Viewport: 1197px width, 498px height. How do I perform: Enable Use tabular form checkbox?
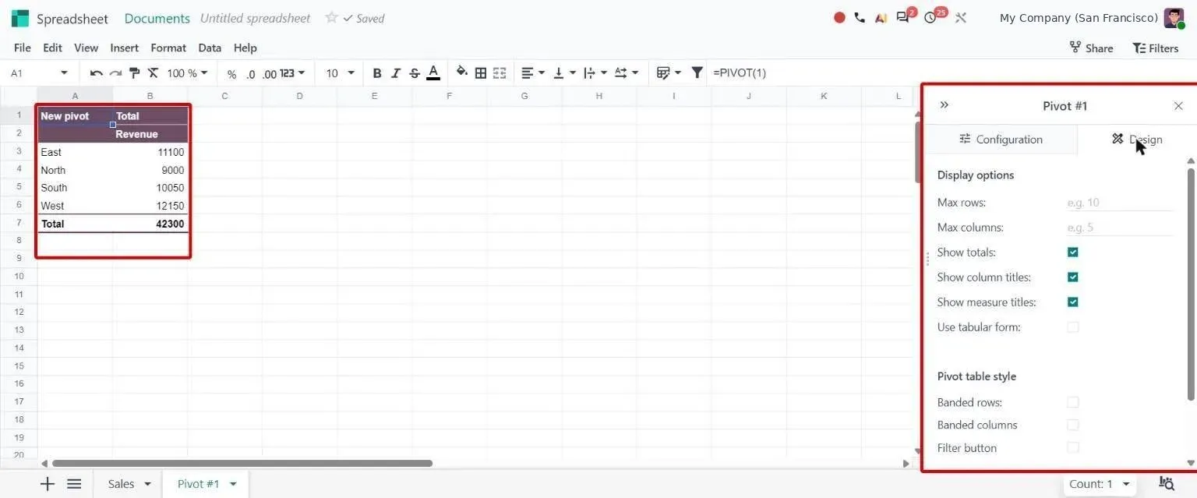click(1073, 327)
